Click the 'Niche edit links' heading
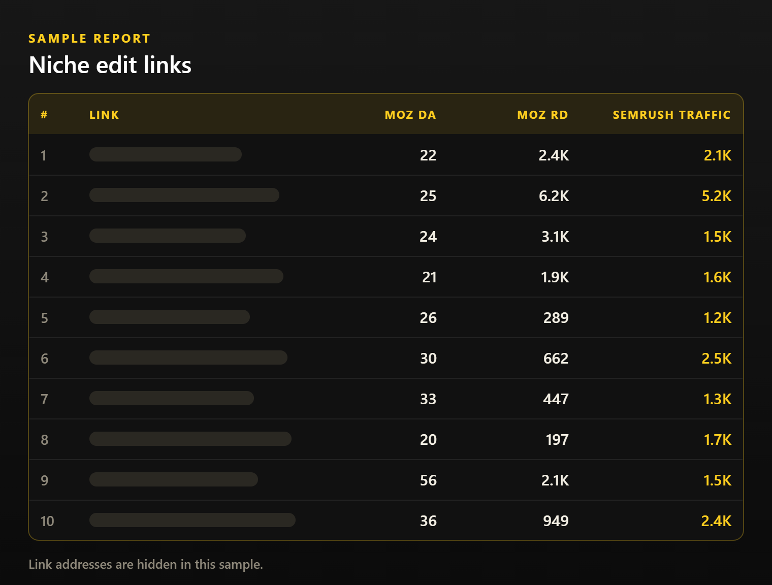772x585 pixels. pyautogui.click(x=110, y=65)
